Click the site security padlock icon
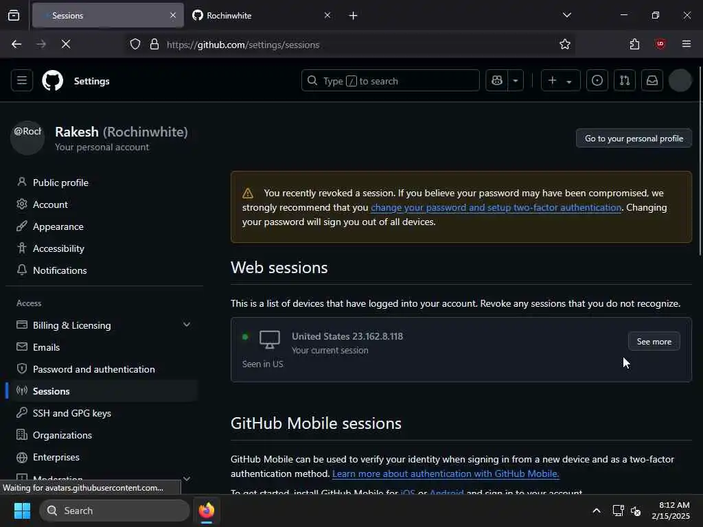Image resolution: width=703 pixels, height=527 pixels. pos(154,45)
